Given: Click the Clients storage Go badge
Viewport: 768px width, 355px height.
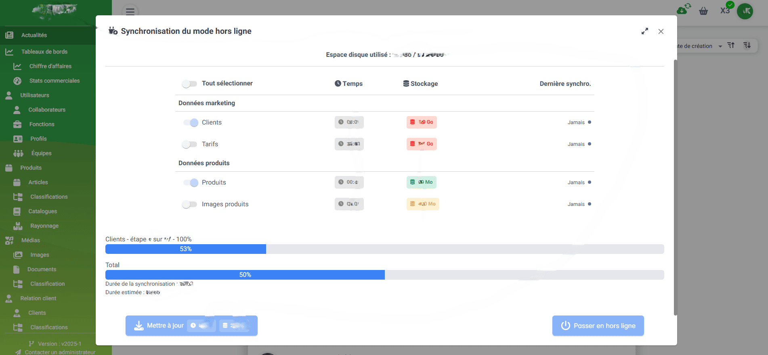Looking at the screenshot, I should tap(422, 122).
